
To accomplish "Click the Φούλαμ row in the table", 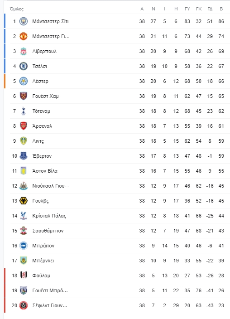I will 117,275.
